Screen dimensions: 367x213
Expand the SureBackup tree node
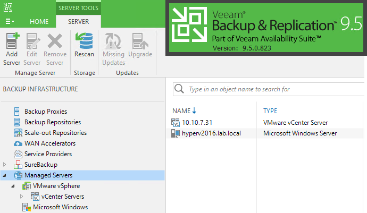pos(4,165)
